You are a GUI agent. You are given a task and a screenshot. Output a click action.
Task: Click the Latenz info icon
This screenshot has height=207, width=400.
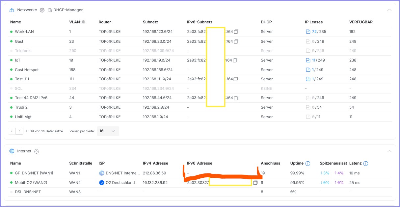(x=366, y=164)
